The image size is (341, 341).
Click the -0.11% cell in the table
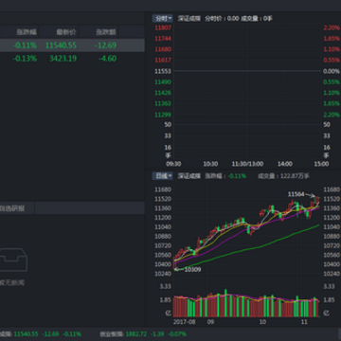(25, 45)
